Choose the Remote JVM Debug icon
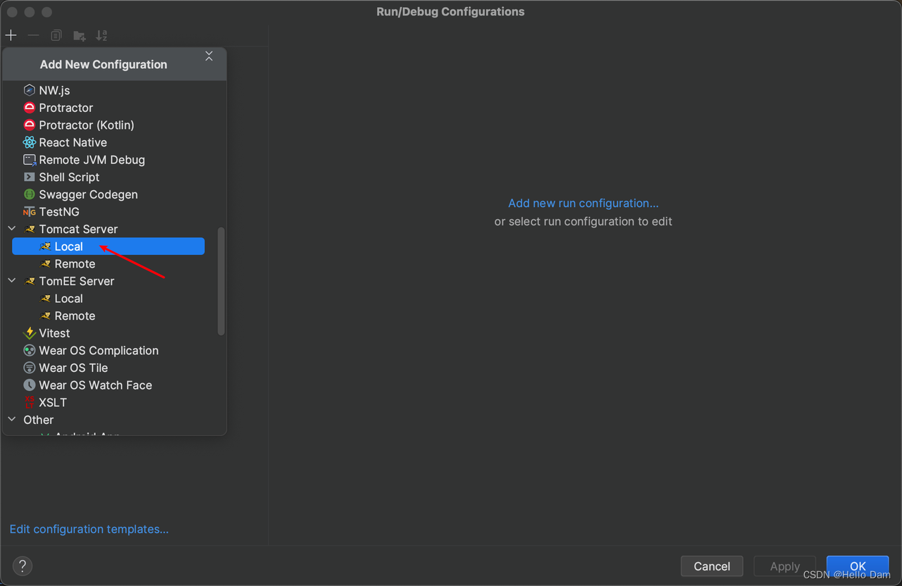The image size is (902, 586). pyautogui.click(x=29, y=160)
